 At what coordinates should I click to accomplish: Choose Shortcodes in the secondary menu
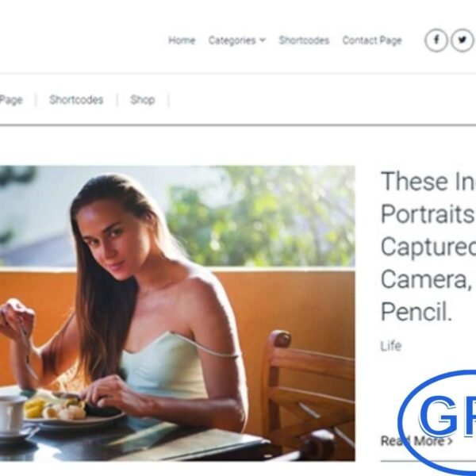pyautogui.click(x=76, y=100)
